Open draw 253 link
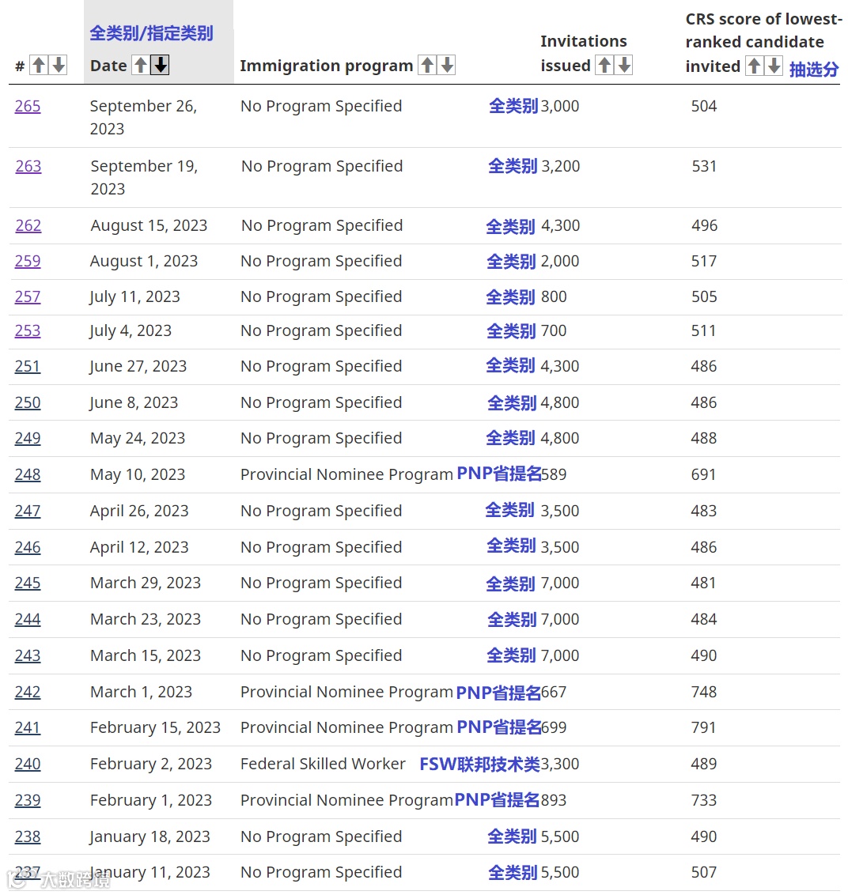This screenshot has width=848, height=895. point(28,331)
